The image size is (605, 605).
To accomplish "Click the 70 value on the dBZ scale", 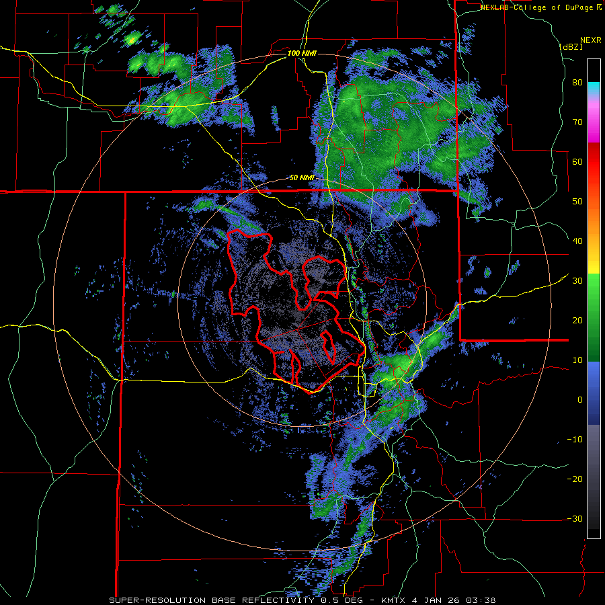I will pos(577,122).
